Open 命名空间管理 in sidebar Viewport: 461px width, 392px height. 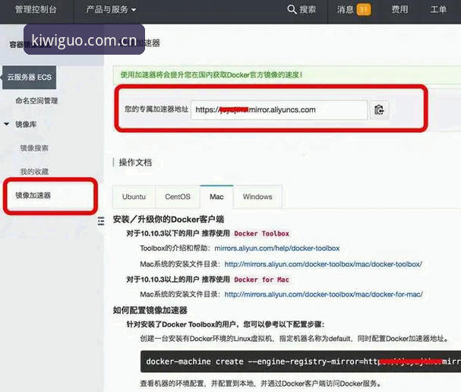click(36, 101)
